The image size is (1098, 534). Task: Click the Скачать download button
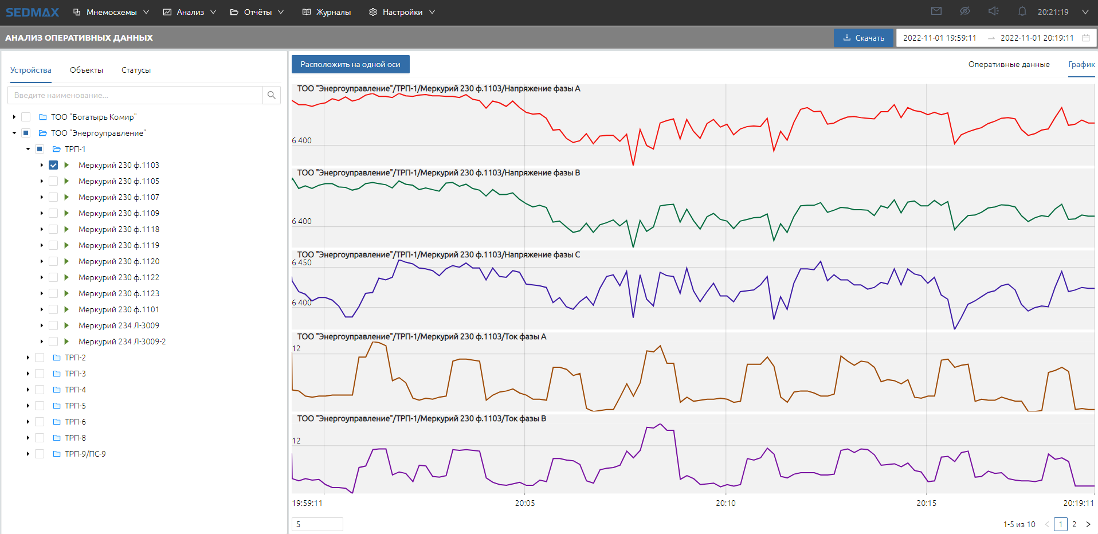coord(863,38)
